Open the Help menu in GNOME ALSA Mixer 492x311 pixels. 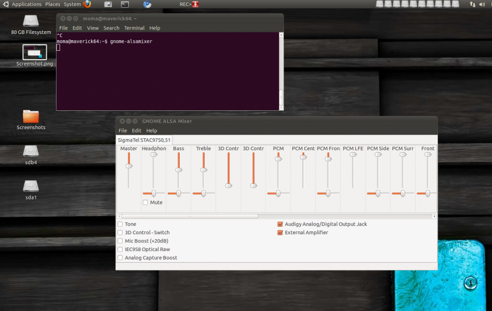click(x=151, y=131)
